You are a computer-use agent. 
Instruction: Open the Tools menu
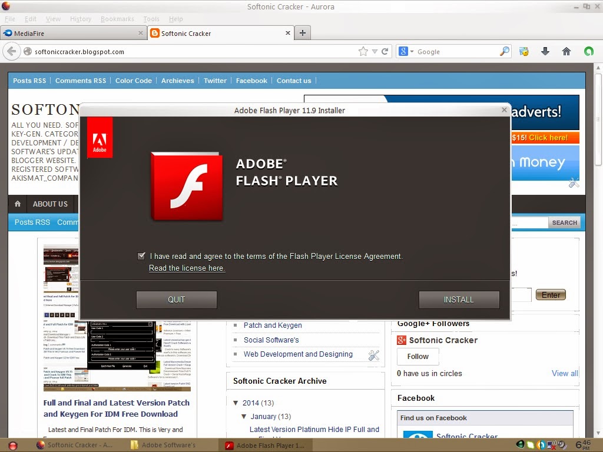click(x=151, y=19)
